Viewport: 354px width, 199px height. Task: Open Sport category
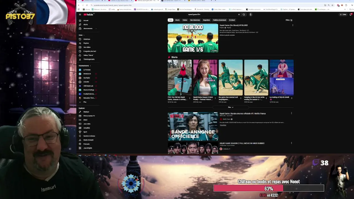(85, 132)
